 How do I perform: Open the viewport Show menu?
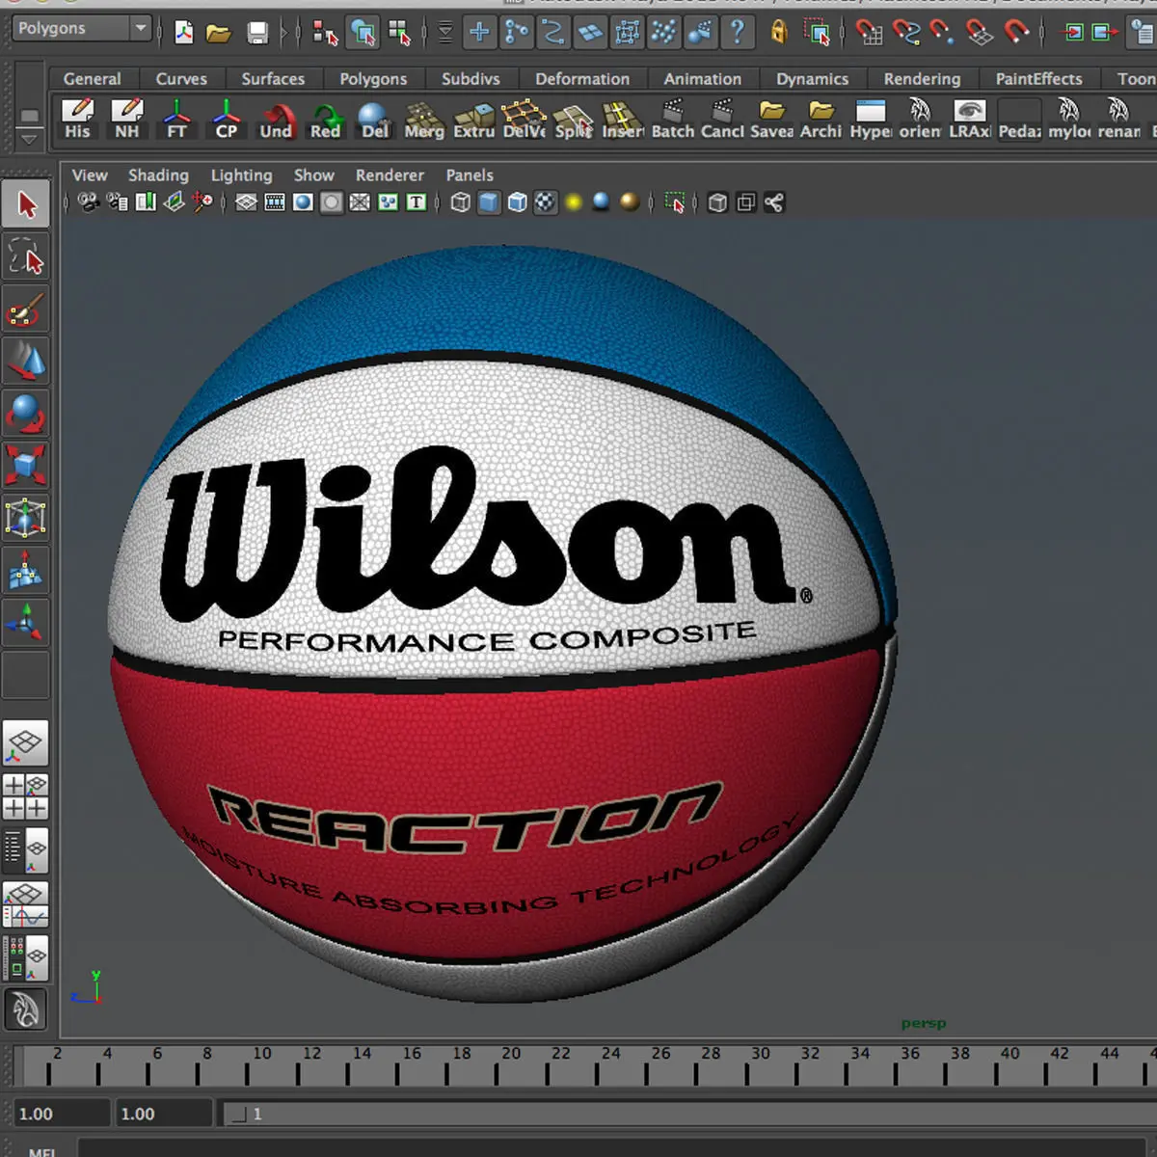[x=313, y=175]
